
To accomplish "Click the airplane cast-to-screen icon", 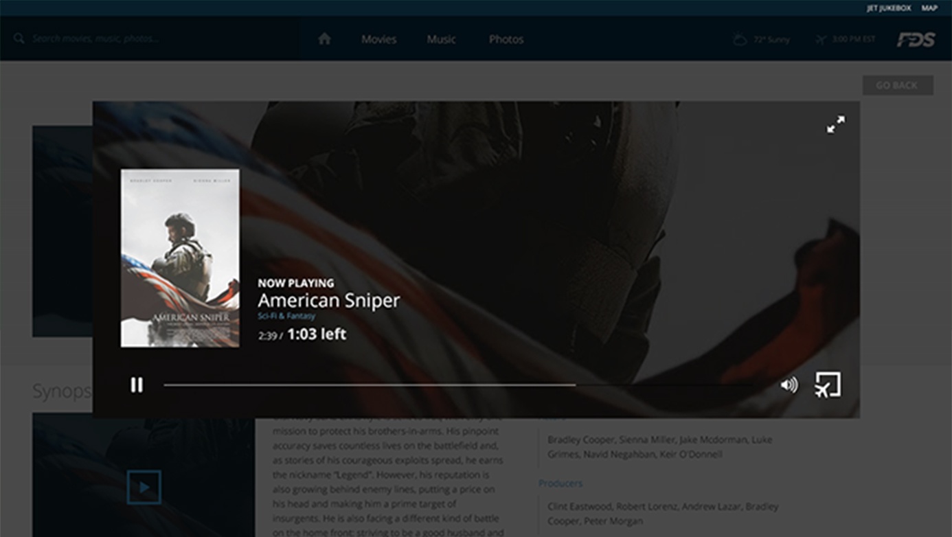I will 828,385.
